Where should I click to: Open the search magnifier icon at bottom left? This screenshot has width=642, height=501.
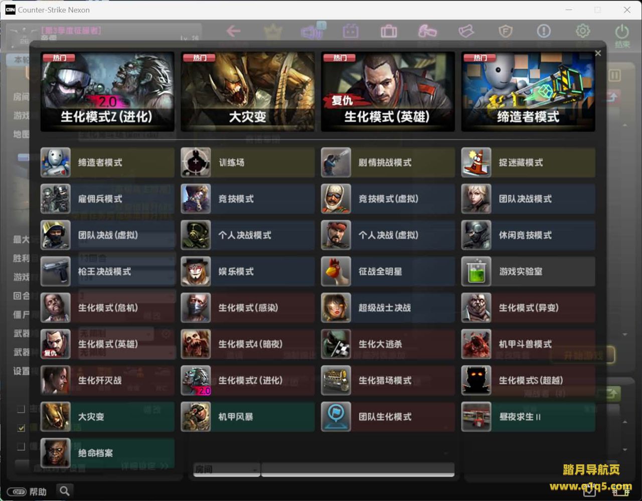65,490
